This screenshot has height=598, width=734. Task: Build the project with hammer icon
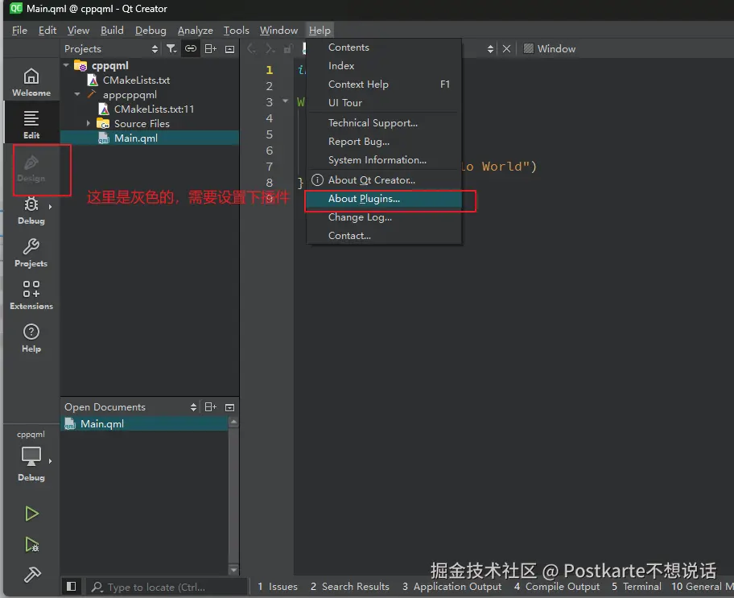tap(31, 575)
